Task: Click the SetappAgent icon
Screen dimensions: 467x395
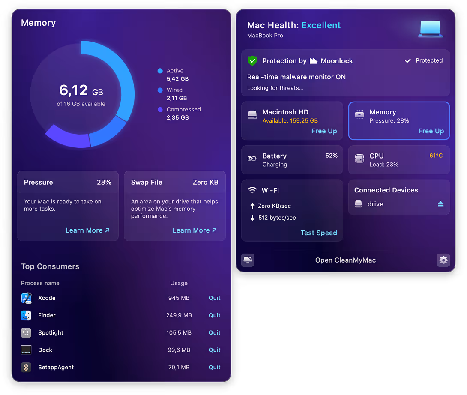Action: (26, 367)
